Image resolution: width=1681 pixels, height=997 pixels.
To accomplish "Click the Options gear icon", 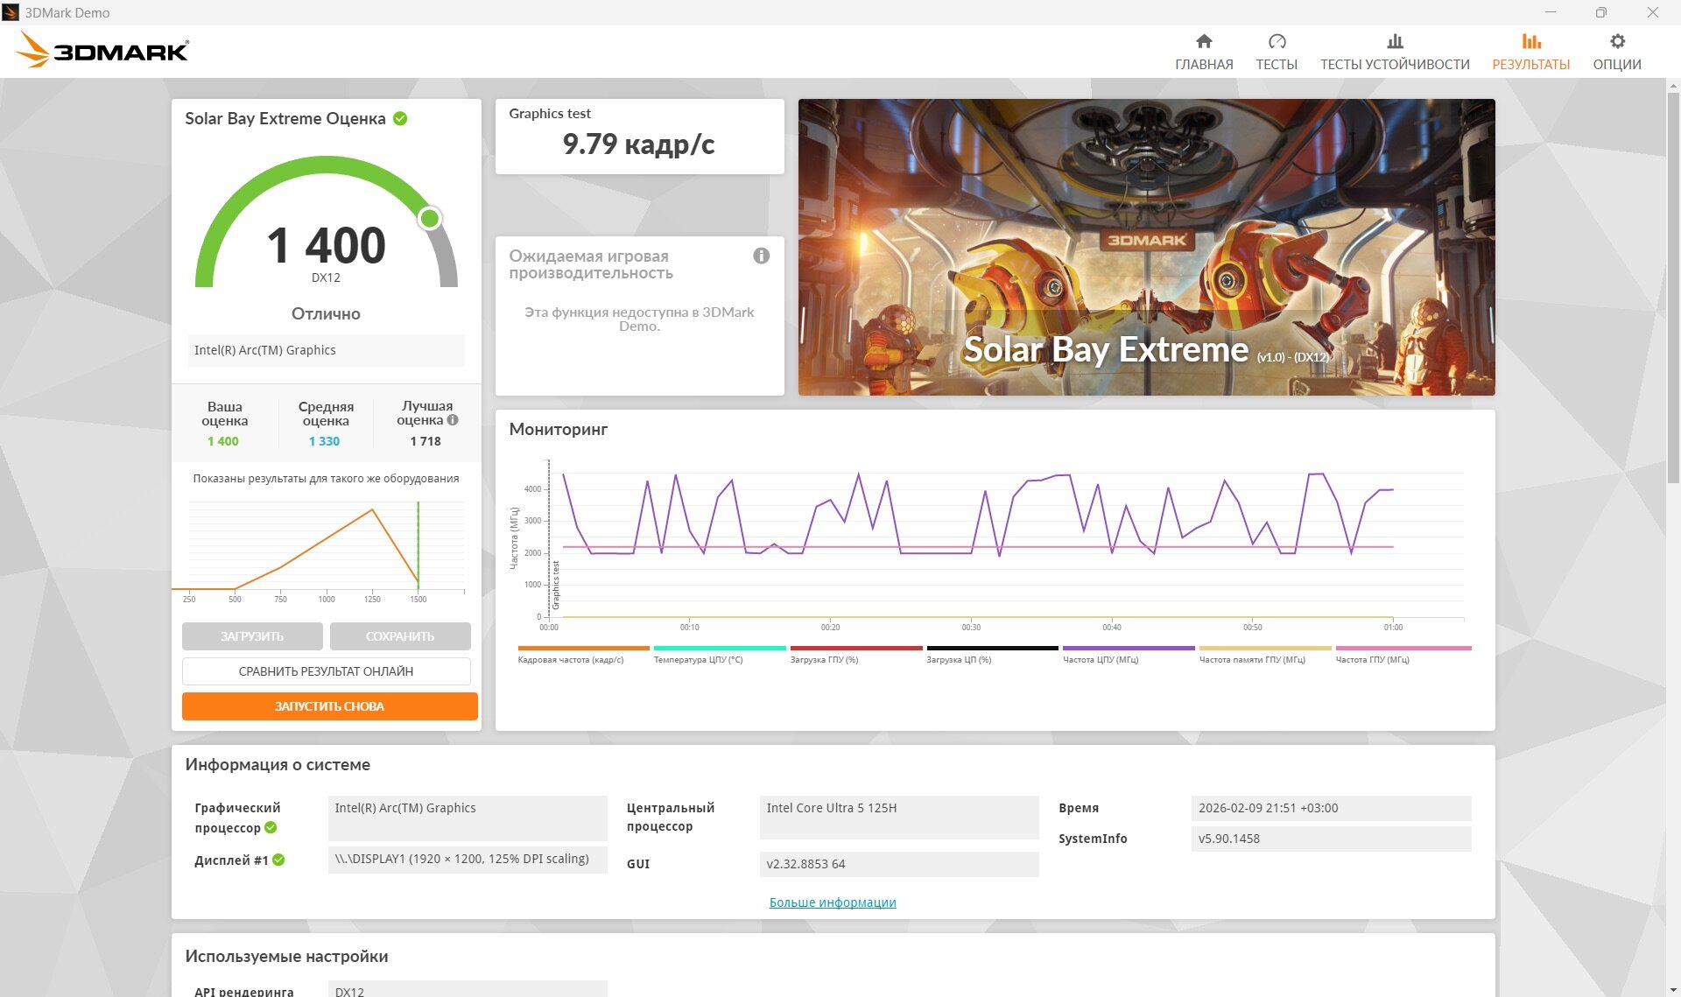I will click(1617, 41).
